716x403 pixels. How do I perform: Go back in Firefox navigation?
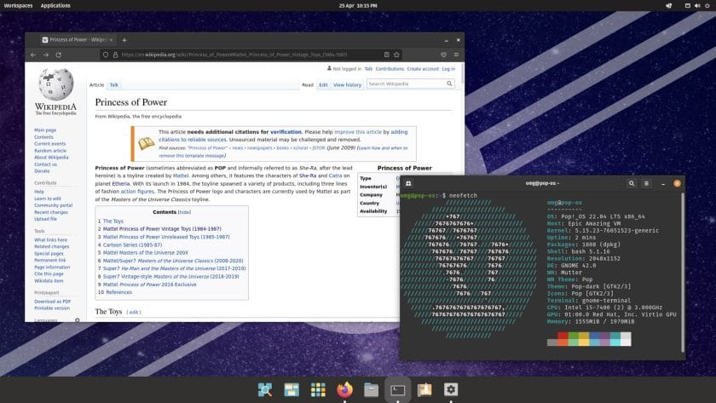[33, 55]
